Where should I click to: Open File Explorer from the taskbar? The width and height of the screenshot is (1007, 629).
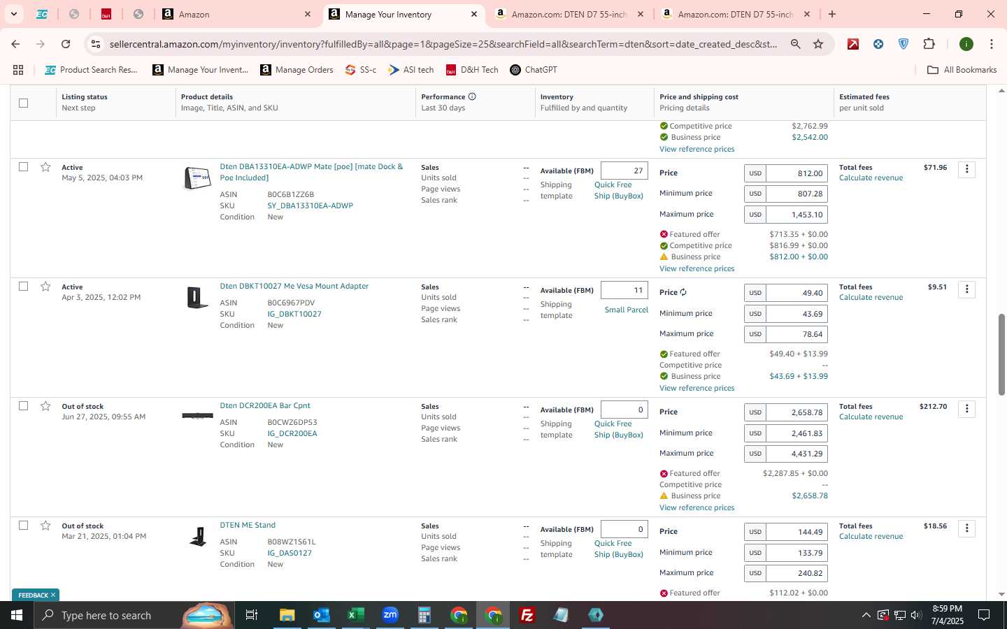(x=287, y=615)
